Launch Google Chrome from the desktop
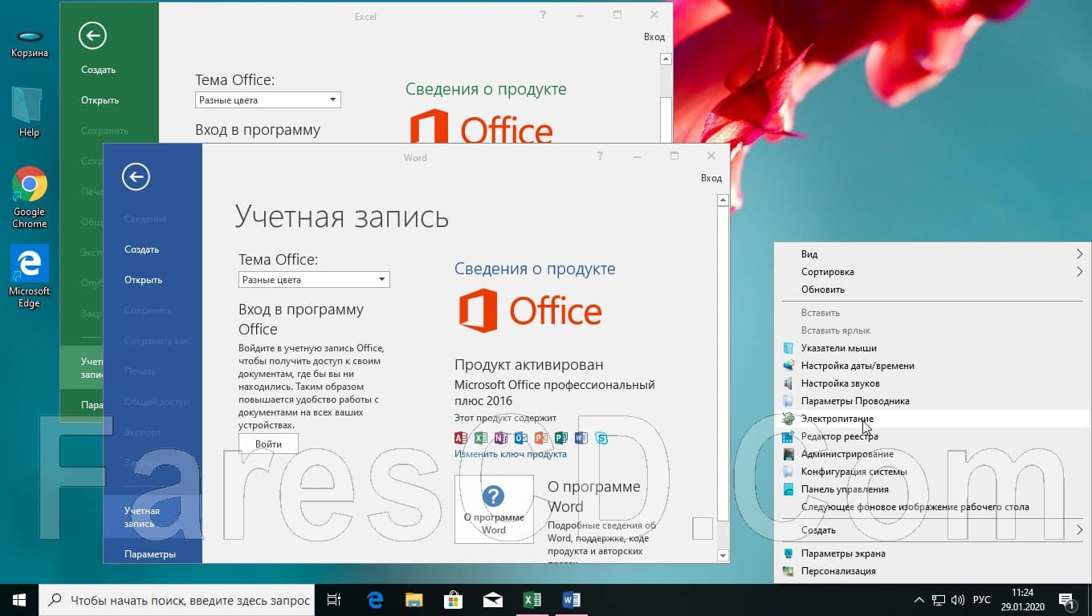The width and height of the screenshot is (1092, 616). [30, 197]
